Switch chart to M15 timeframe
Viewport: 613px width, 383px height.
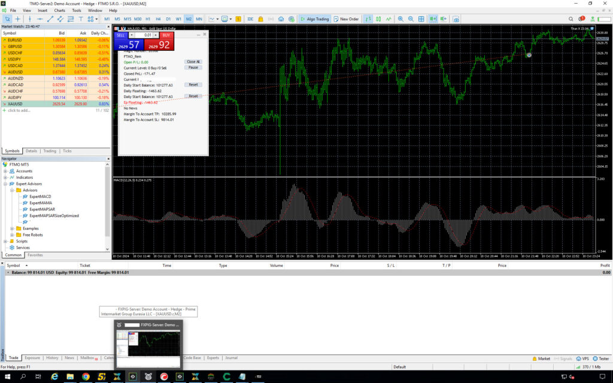128,19
